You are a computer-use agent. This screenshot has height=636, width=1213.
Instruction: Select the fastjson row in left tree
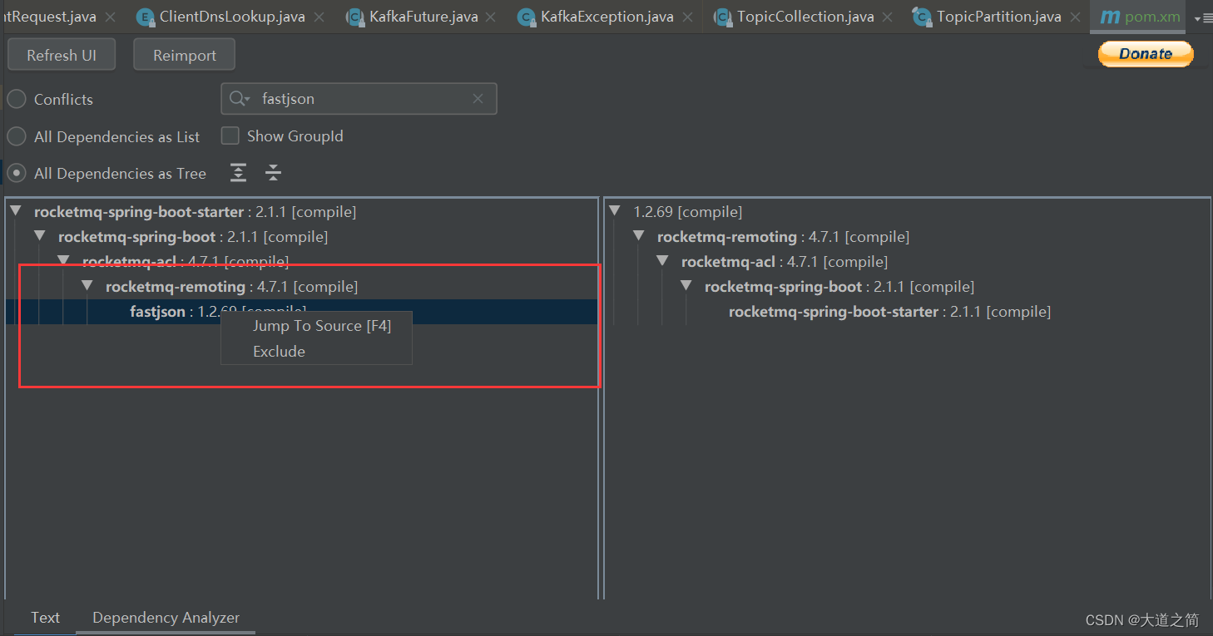(x=302, y=312)
